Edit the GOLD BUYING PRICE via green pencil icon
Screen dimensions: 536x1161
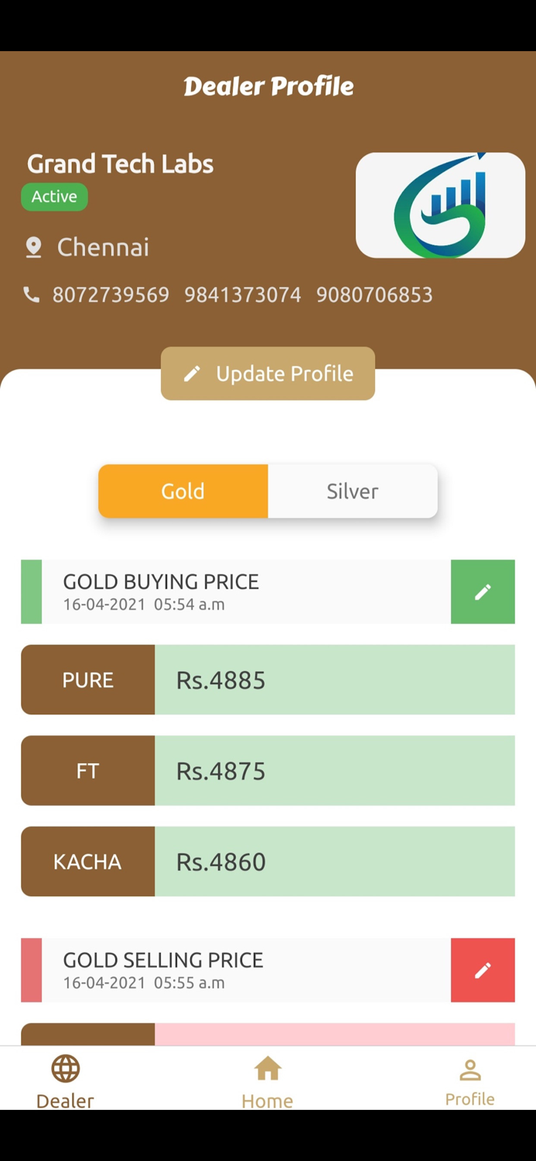483,591
